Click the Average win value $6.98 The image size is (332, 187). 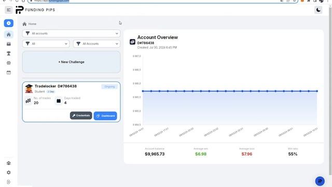coord(201,154)
